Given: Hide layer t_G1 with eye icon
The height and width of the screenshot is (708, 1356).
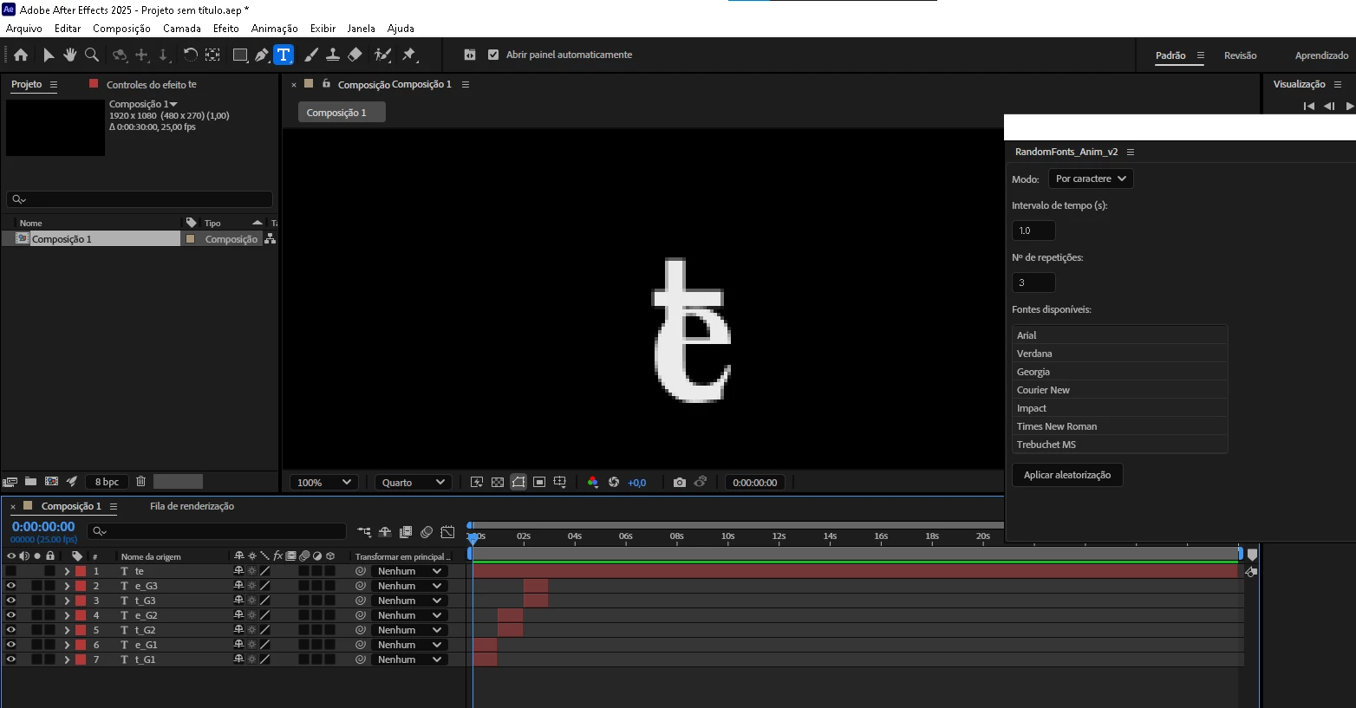Looking at the screenshot, I should [x=11, y=659].
